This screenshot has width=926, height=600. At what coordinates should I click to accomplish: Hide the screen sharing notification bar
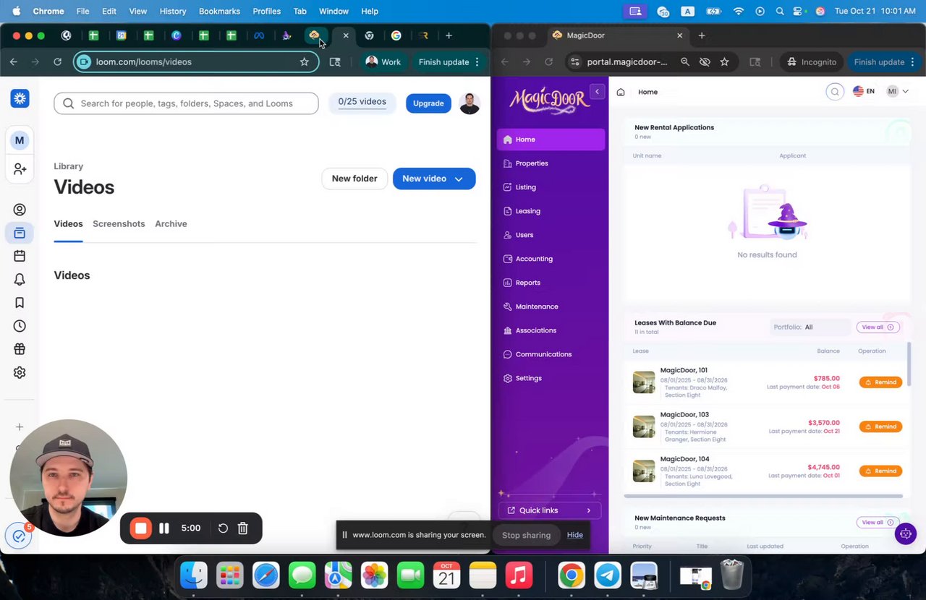(x=575, y=535)
